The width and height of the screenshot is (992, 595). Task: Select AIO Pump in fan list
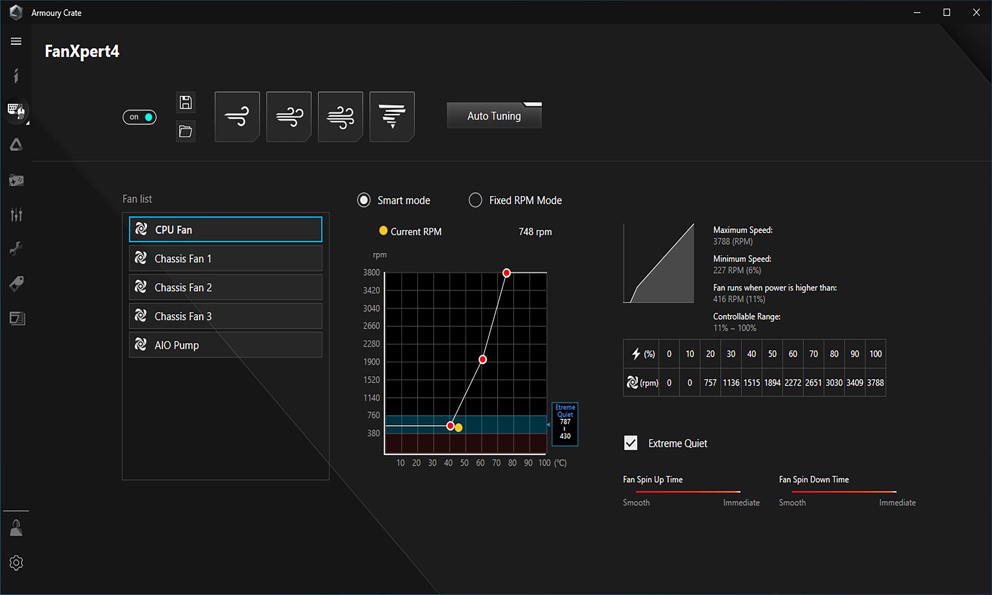(x=225, y=345)
